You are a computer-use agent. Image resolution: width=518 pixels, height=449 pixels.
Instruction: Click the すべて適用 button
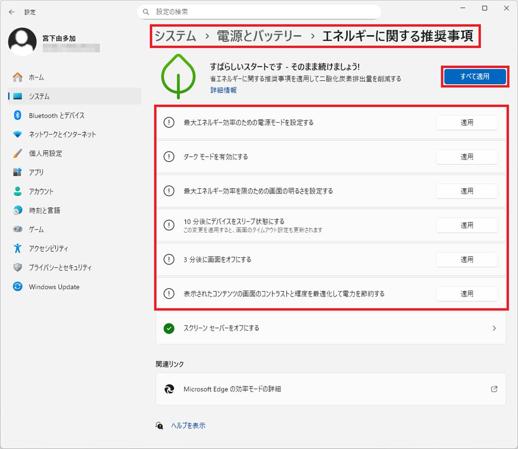[475, 76]
